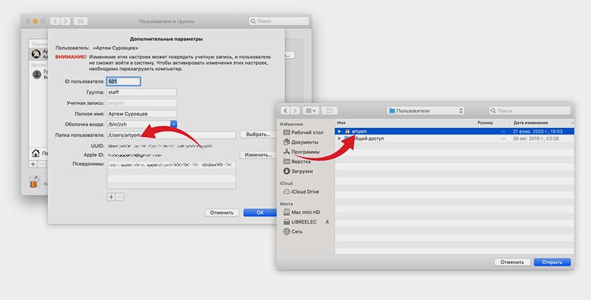Expand artyom folder disclosure triangle

pyautogui.click(x=339, y=132)
